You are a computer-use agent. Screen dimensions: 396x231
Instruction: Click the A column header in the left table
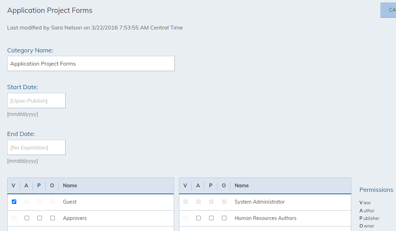click(26, 186)
